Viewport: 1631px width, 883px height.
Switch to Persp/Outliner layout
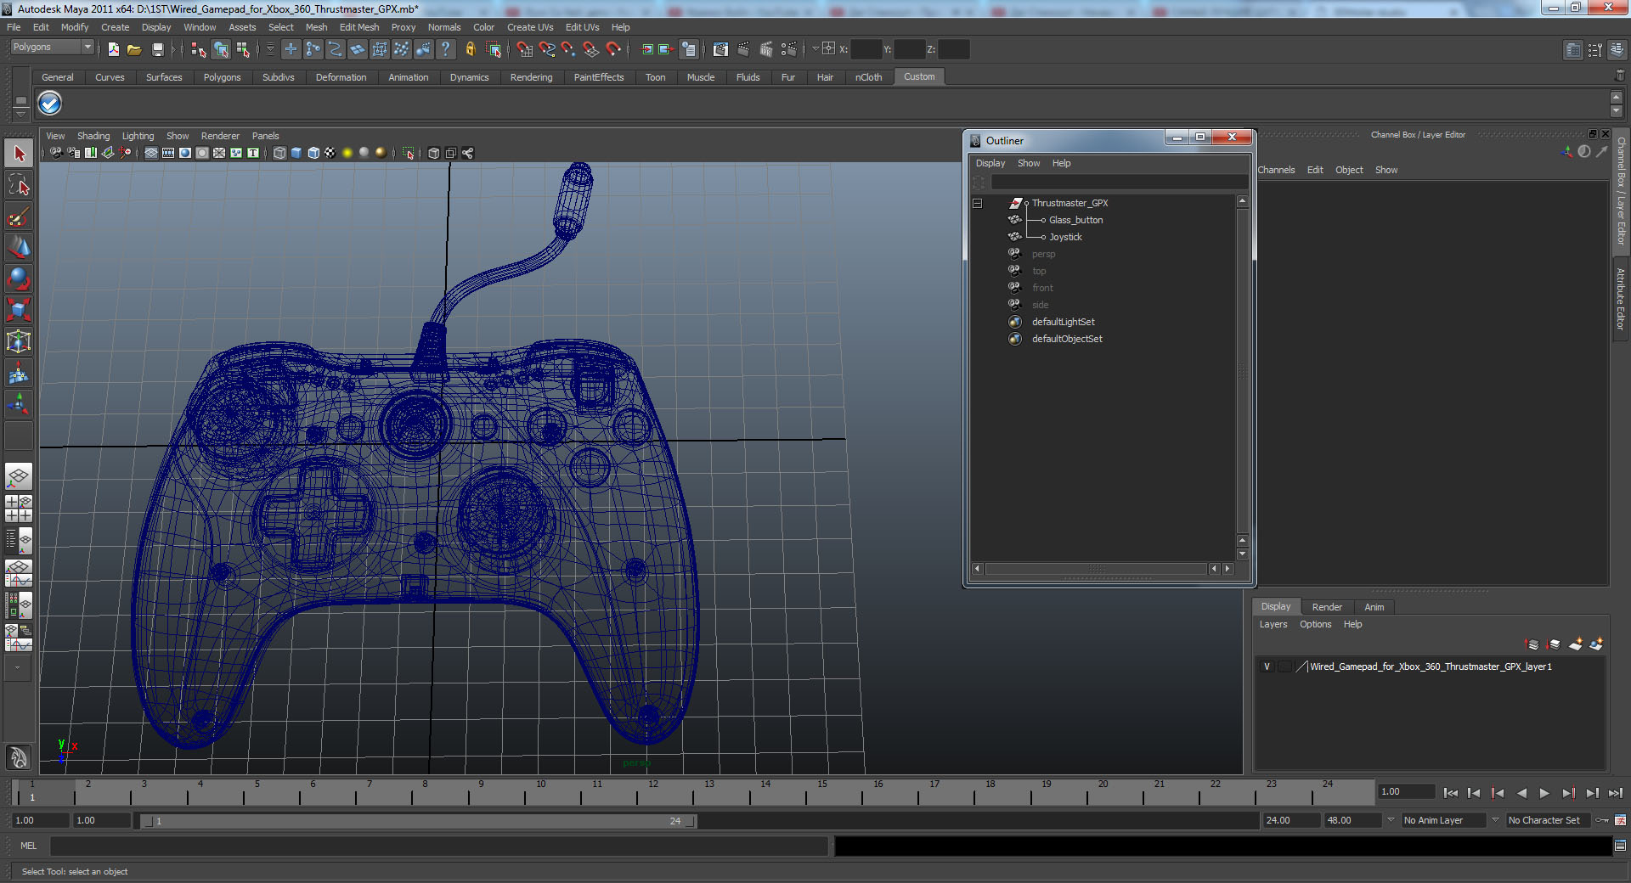pos(19,540)
